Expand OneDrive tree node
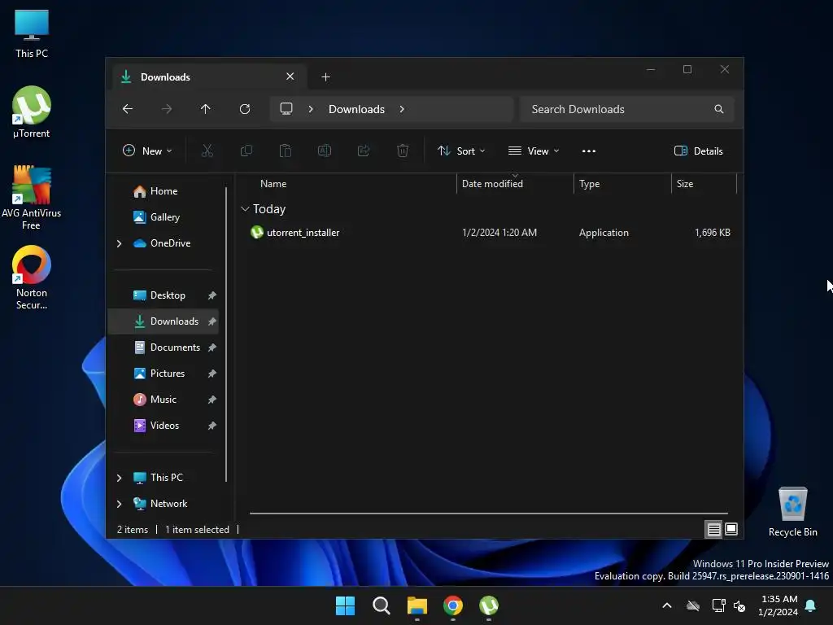833x625 pixels. coord(119,243)
